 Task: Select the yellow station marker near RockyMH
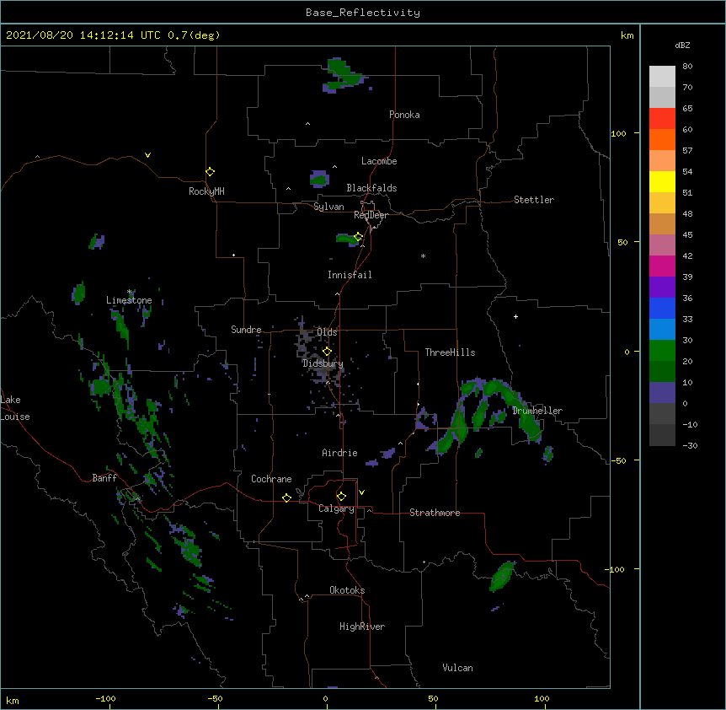click(x=210, y=171)
